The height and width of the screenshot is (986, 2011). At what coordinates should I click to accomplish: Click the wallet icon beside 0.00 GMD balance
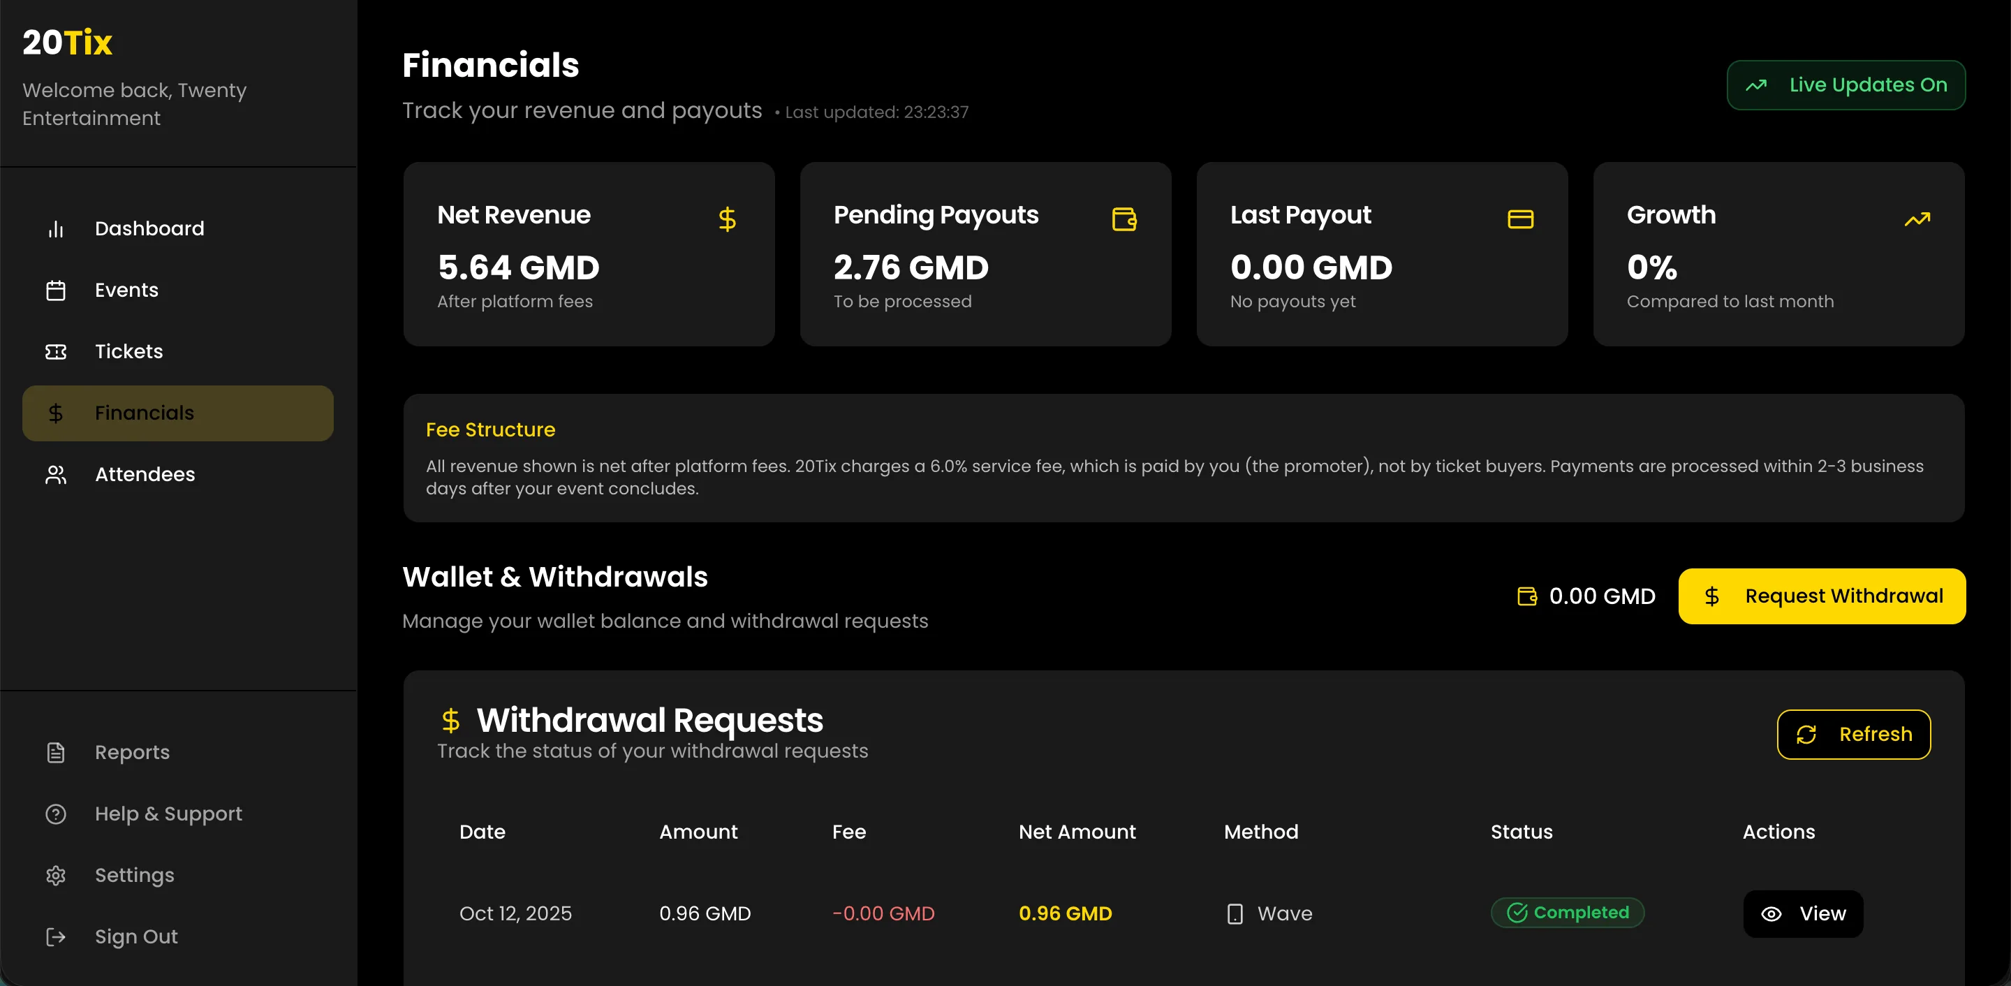pos(1526,596)
